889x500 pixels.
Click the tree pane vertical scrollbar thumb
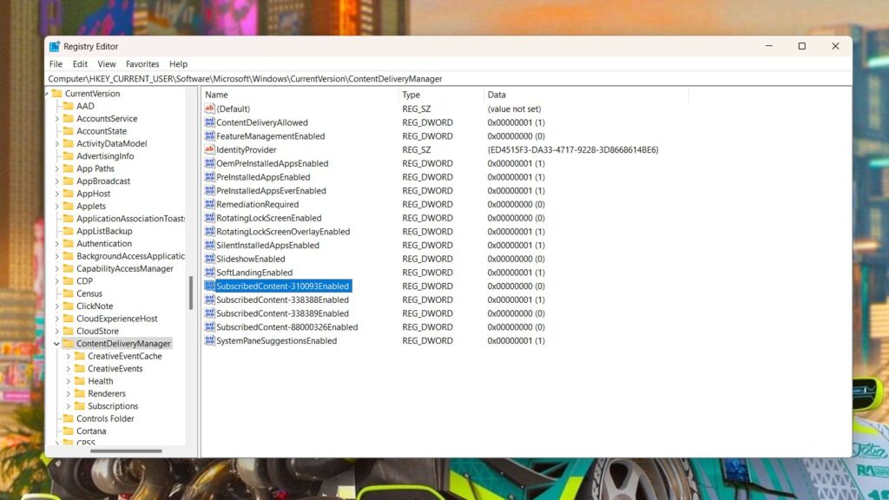191,293
